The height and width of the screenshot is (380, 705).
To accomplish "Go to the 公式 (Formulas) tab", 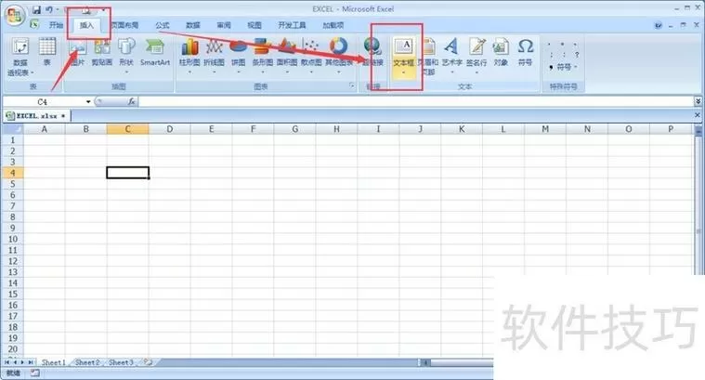I will coord(163,25).
